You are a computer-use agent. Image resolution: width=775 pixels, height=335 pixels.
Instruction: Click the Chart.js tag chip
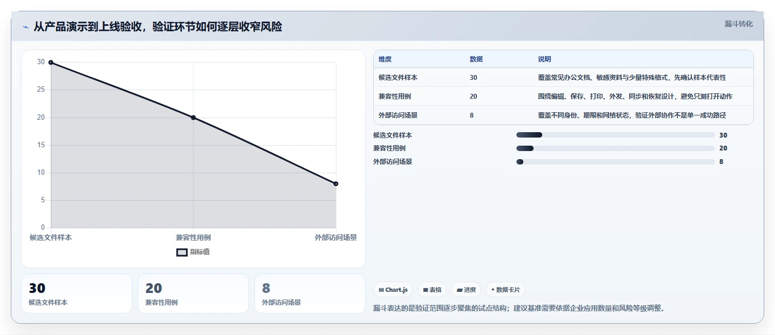[393, 290]
